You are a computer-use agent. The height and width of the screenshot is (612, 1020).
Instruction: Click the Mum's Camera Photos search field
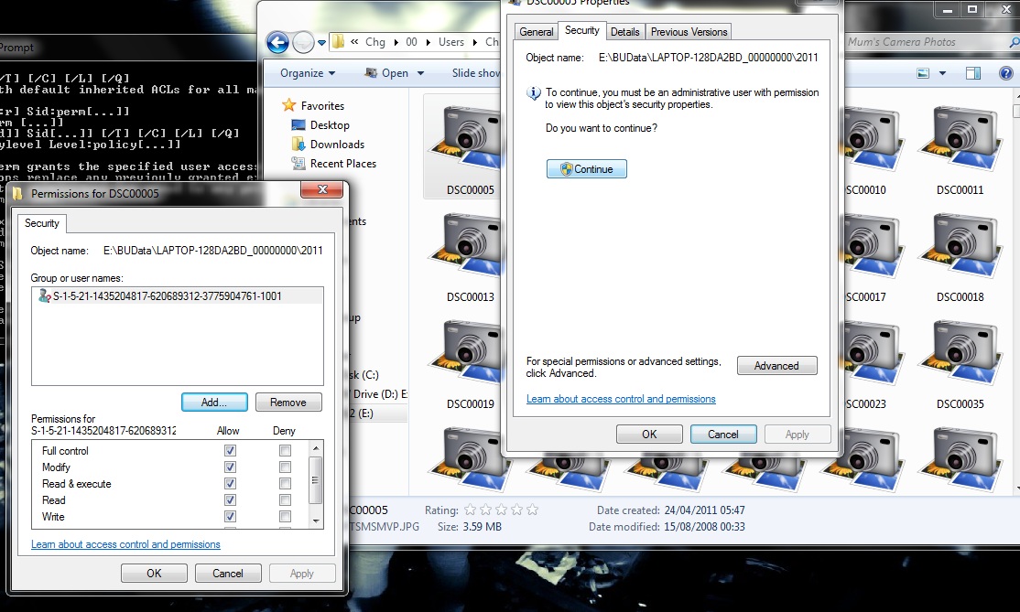tap(928, 42)
